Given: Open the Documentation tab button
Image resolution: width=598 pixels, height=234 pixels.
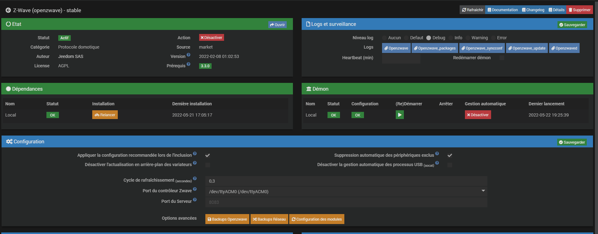Looking at the screenshot, I should (x=502, y=10).
